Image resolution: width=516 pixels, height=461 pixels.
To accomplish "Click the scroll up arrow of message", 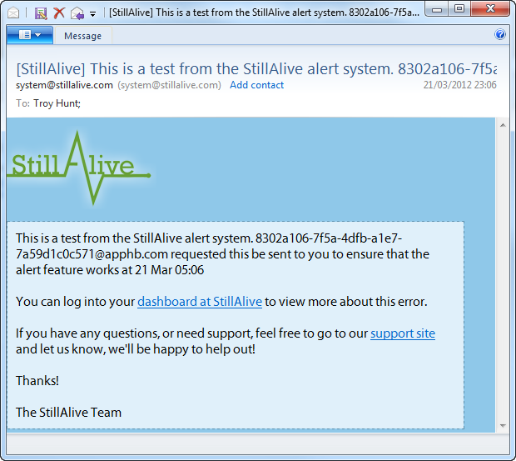I will click(503, 125).
